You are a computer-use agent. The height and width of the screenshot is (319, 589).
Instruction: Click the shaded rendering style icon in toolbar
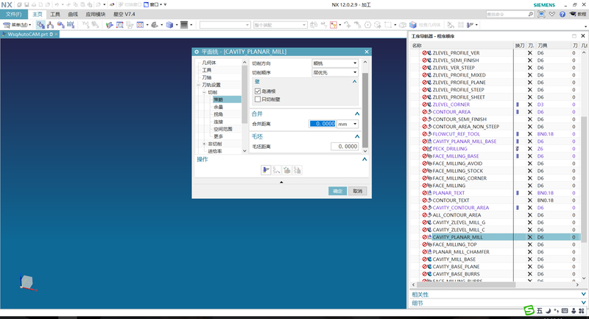coord(170,25)
